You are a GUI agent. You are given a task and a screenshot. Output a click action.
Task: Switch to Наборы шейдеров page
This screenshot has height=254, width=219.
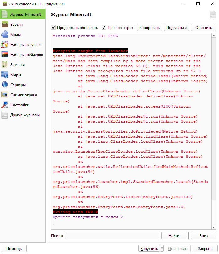tap(23, 55)
